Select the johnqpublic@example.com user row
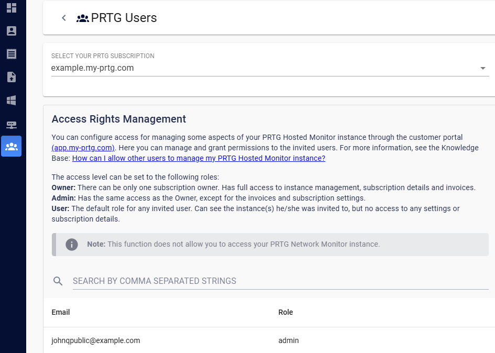 tap(96, 340)
